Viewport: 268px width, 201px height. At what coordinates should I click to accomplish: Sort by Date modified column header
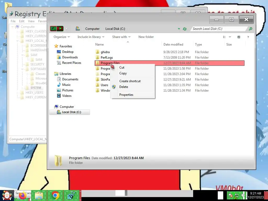173,44
